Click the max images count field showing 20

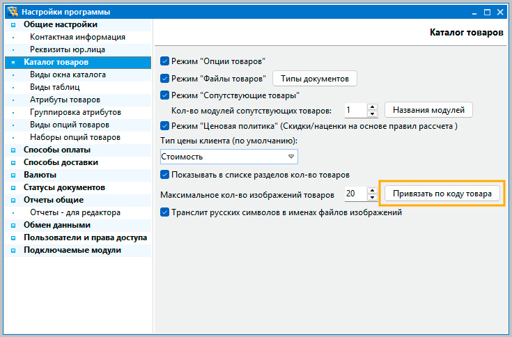point(355,194)
